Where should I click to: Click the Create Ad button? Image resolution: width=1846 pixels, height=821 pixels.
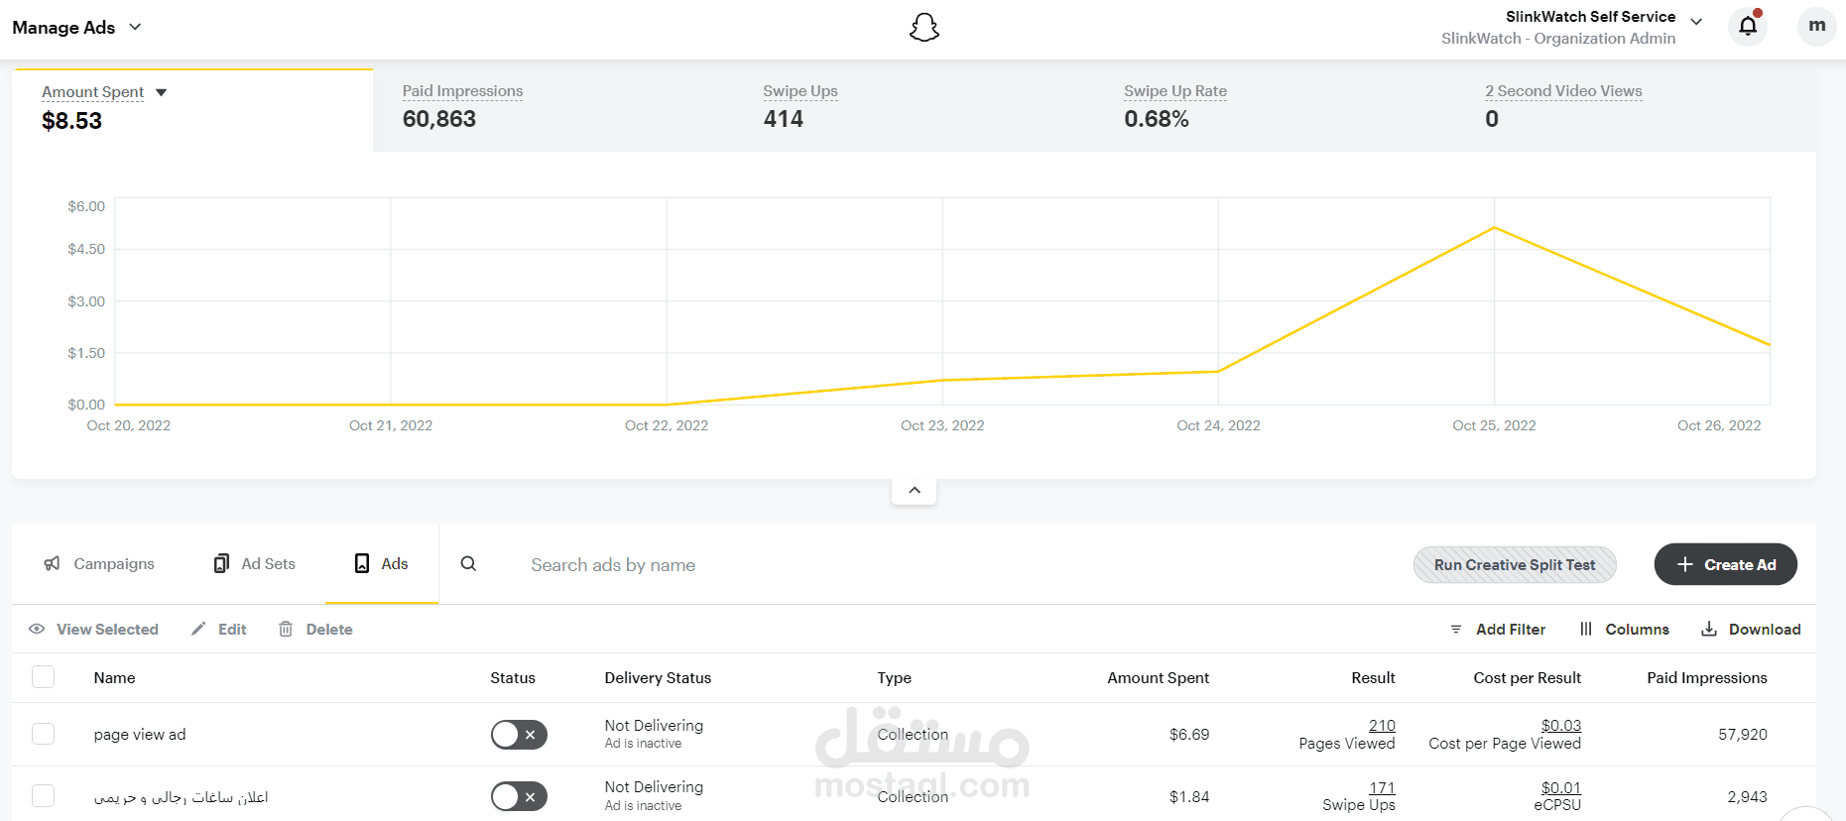(1726, 564)
